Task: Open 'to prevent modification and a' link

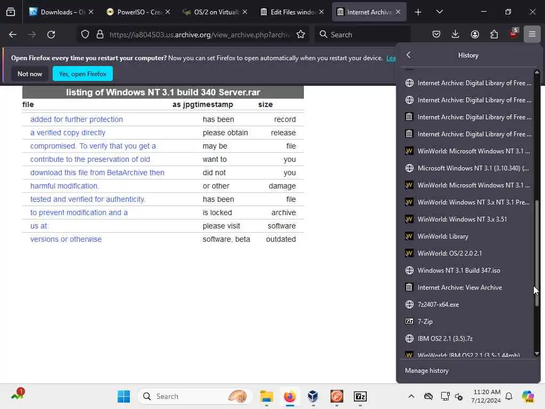Action: pos(79,212)
